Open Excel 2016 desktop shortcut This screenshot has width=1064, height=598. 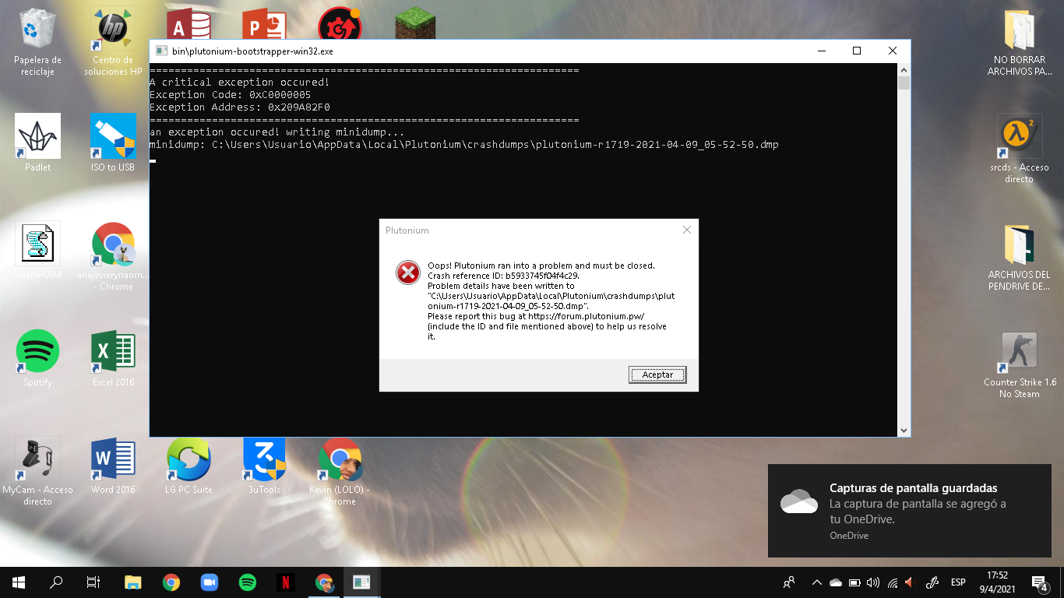pyautogui.click(x=114, y=358)
